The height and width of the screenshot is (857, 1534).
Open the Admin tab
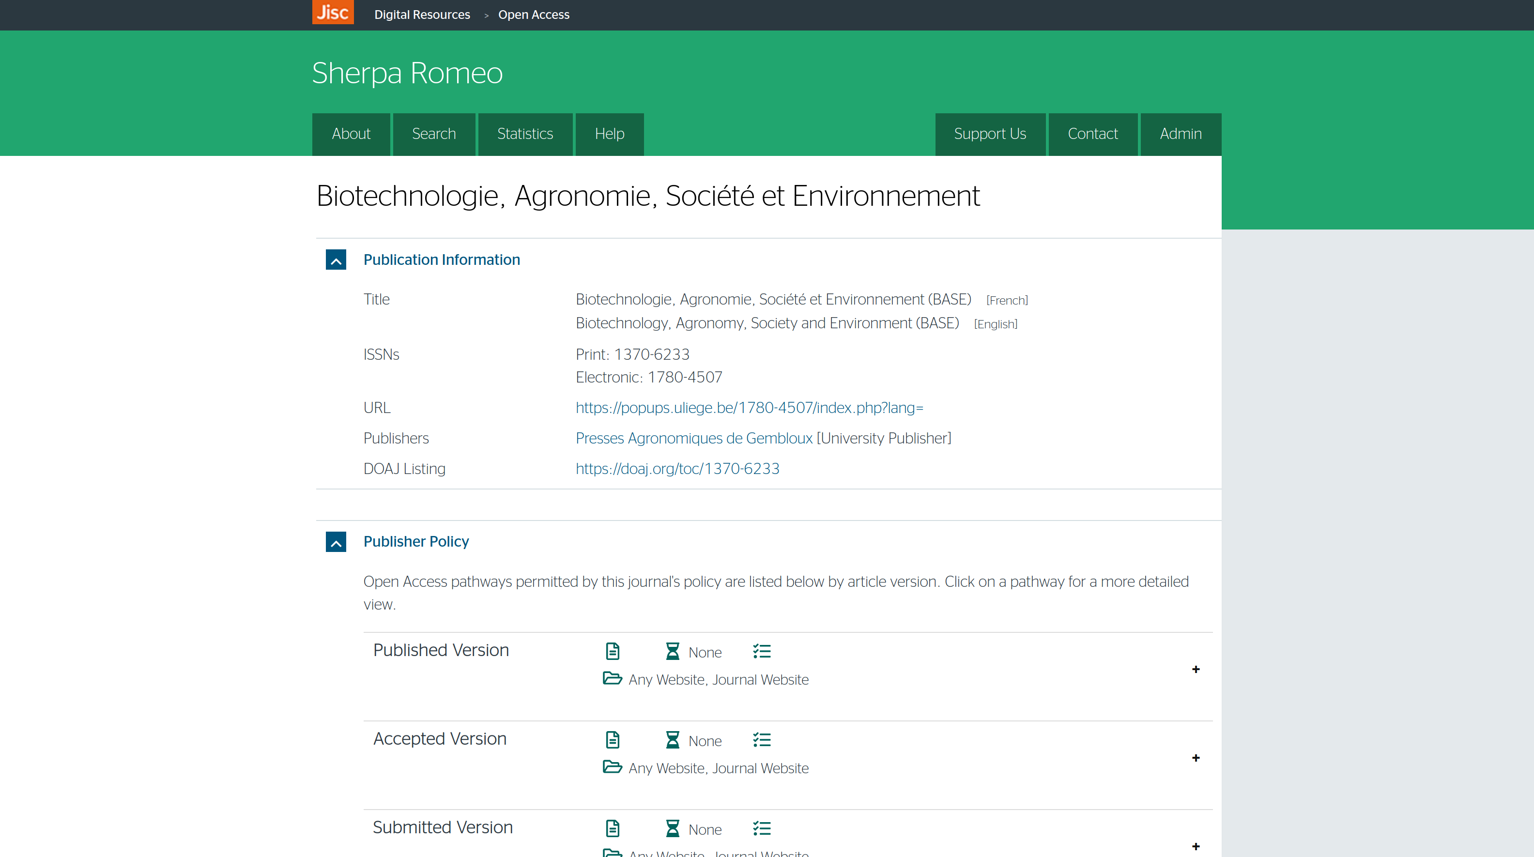[x=1181, y=134]
